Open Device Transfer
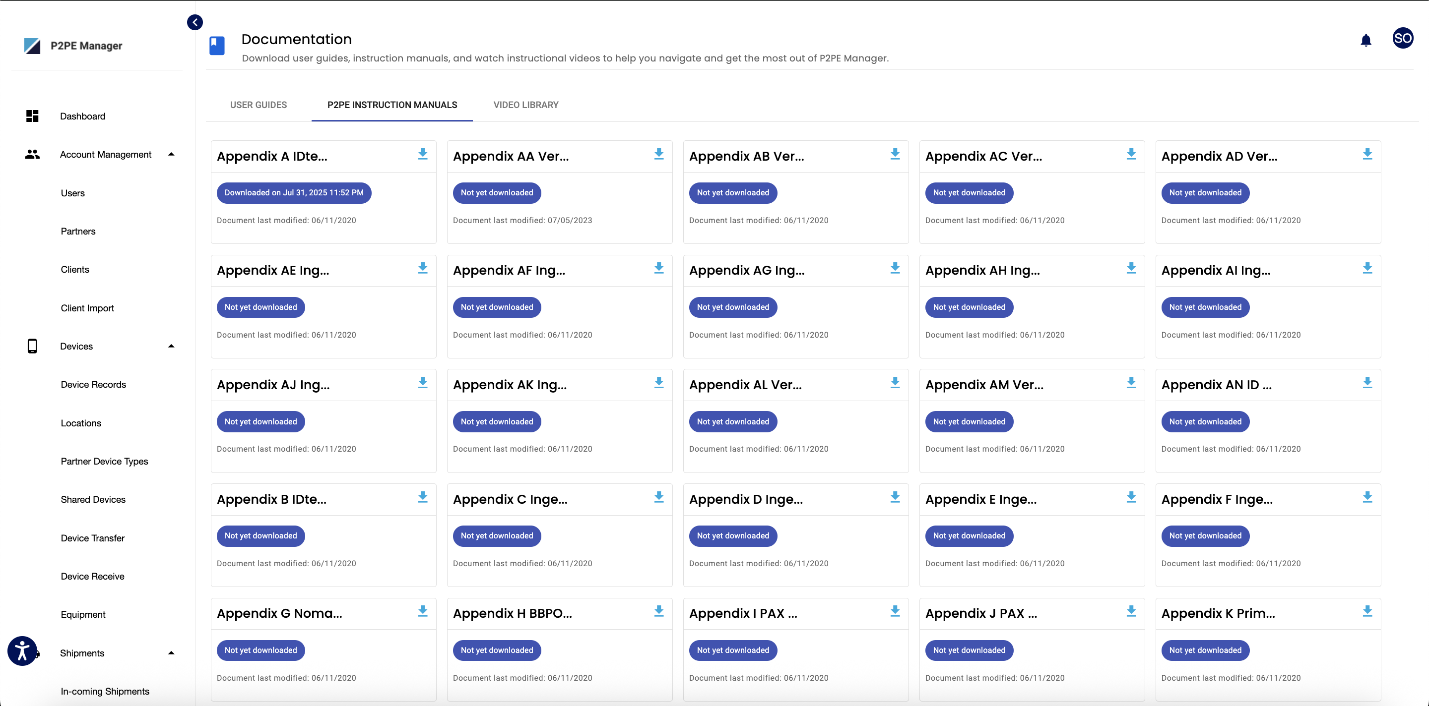 pos(93,538)
